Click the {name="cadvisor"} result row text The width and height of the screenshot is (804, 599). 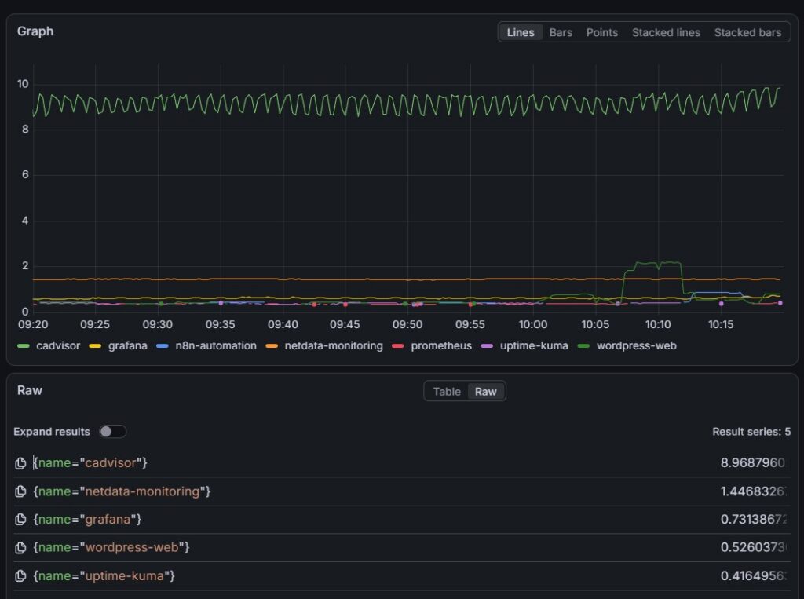(x=90, y=463)
